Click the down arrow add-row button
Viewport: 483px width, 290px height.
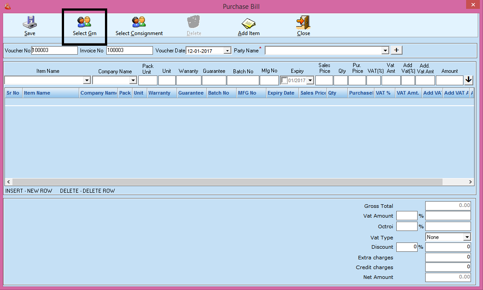point(468,80)
